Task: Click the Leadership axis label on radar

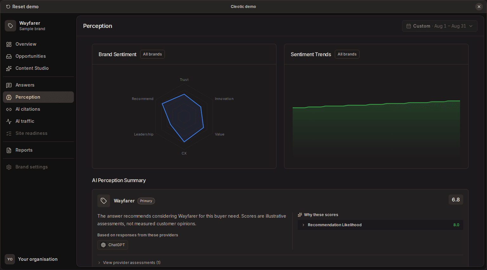Action: 144,134
